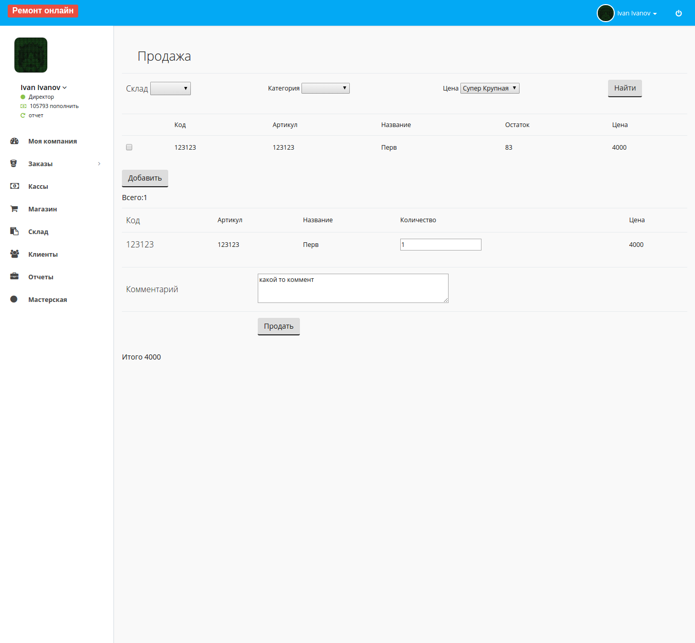Open the Клиенты section
This screenshot has height=643, width=695.
point(43,254)
